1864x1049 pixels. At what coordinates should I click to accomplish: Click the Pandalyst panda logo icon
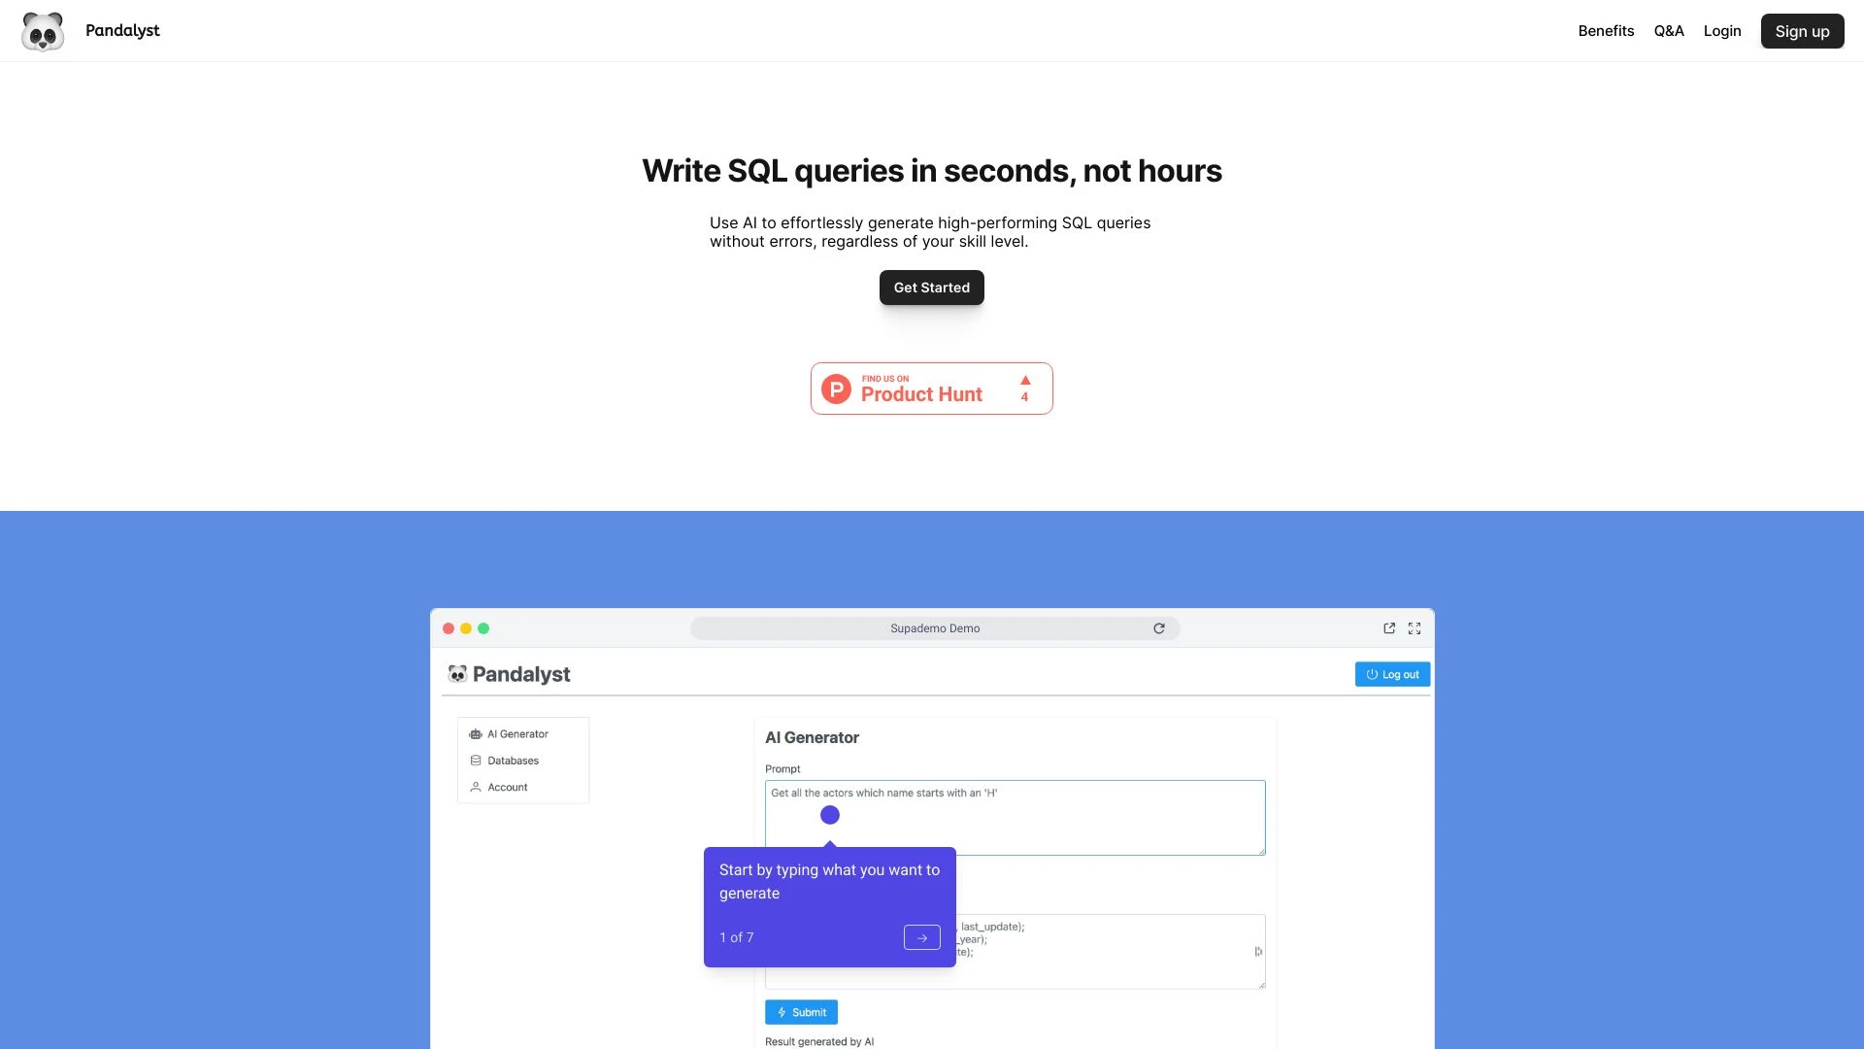click(43, 31)
